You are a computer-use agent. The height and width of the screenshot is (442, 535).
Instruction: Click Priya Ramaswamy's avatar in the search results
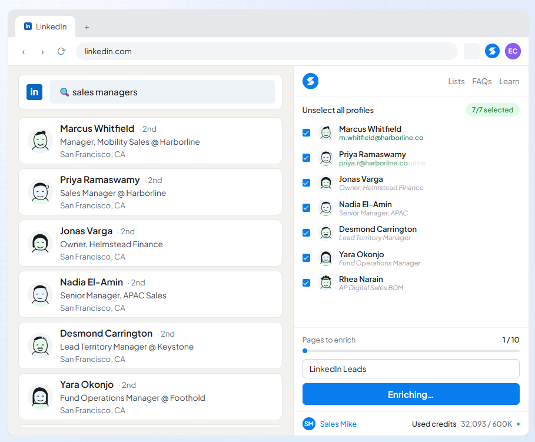click(40, 192)
